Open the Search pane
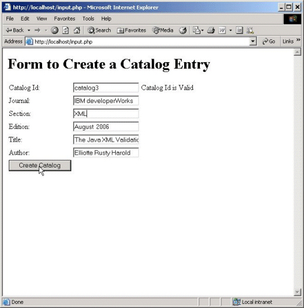The height and width of the screenshot is (308, 304). coord(99,30)
